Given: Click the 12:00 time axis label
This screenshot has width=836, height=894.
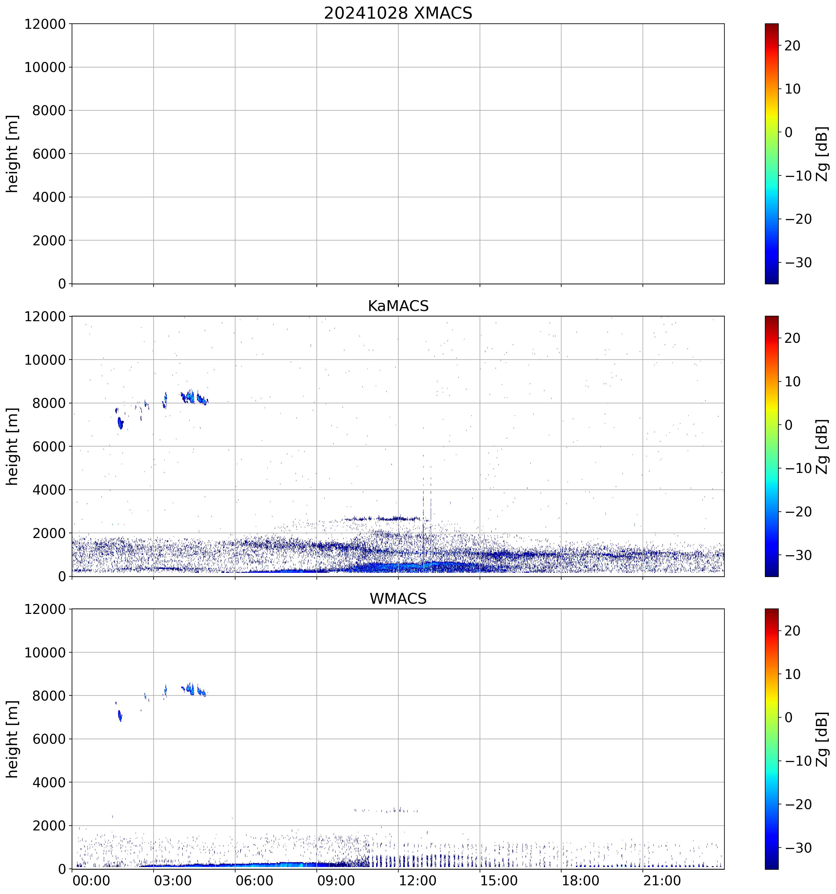Looking at the screenshot, I should point(417,881).
